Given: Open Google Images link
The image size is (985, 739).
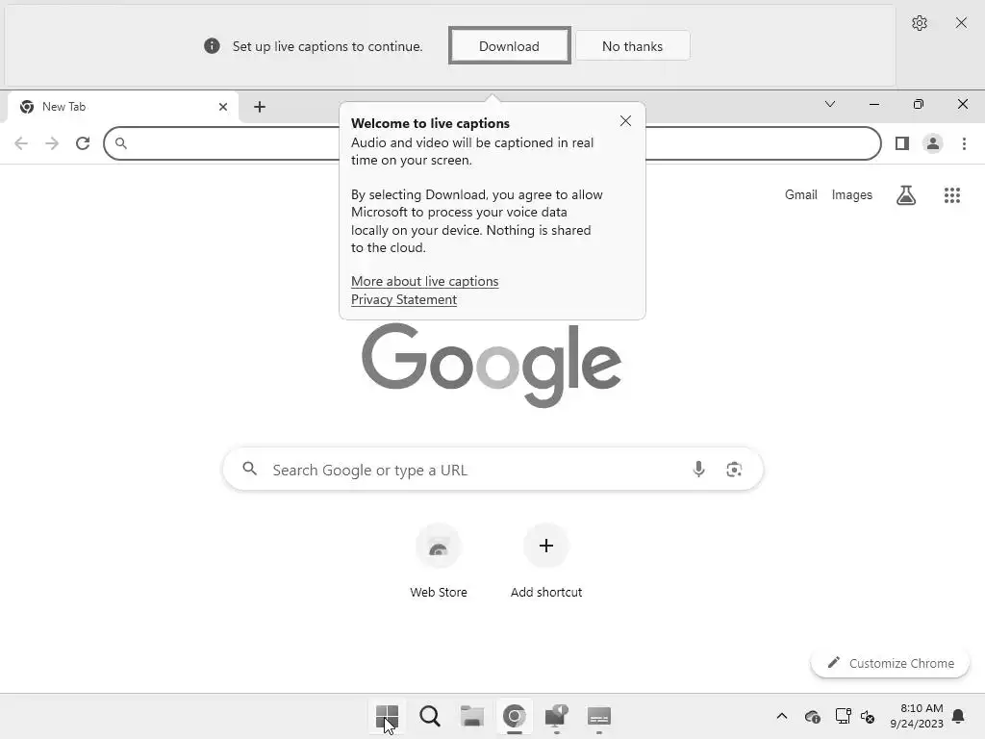Looking at the screenshot, I should pos(852,194).
